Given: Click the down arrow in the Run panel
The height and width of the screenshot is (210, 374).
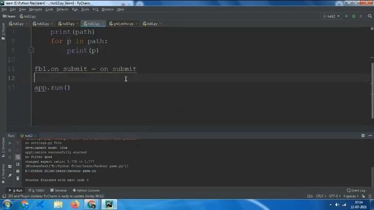Looking at the screenshot, I should click(18, 150).
